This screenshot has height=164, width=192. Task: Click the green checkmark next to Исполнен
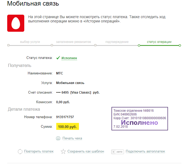pos(58,58)
